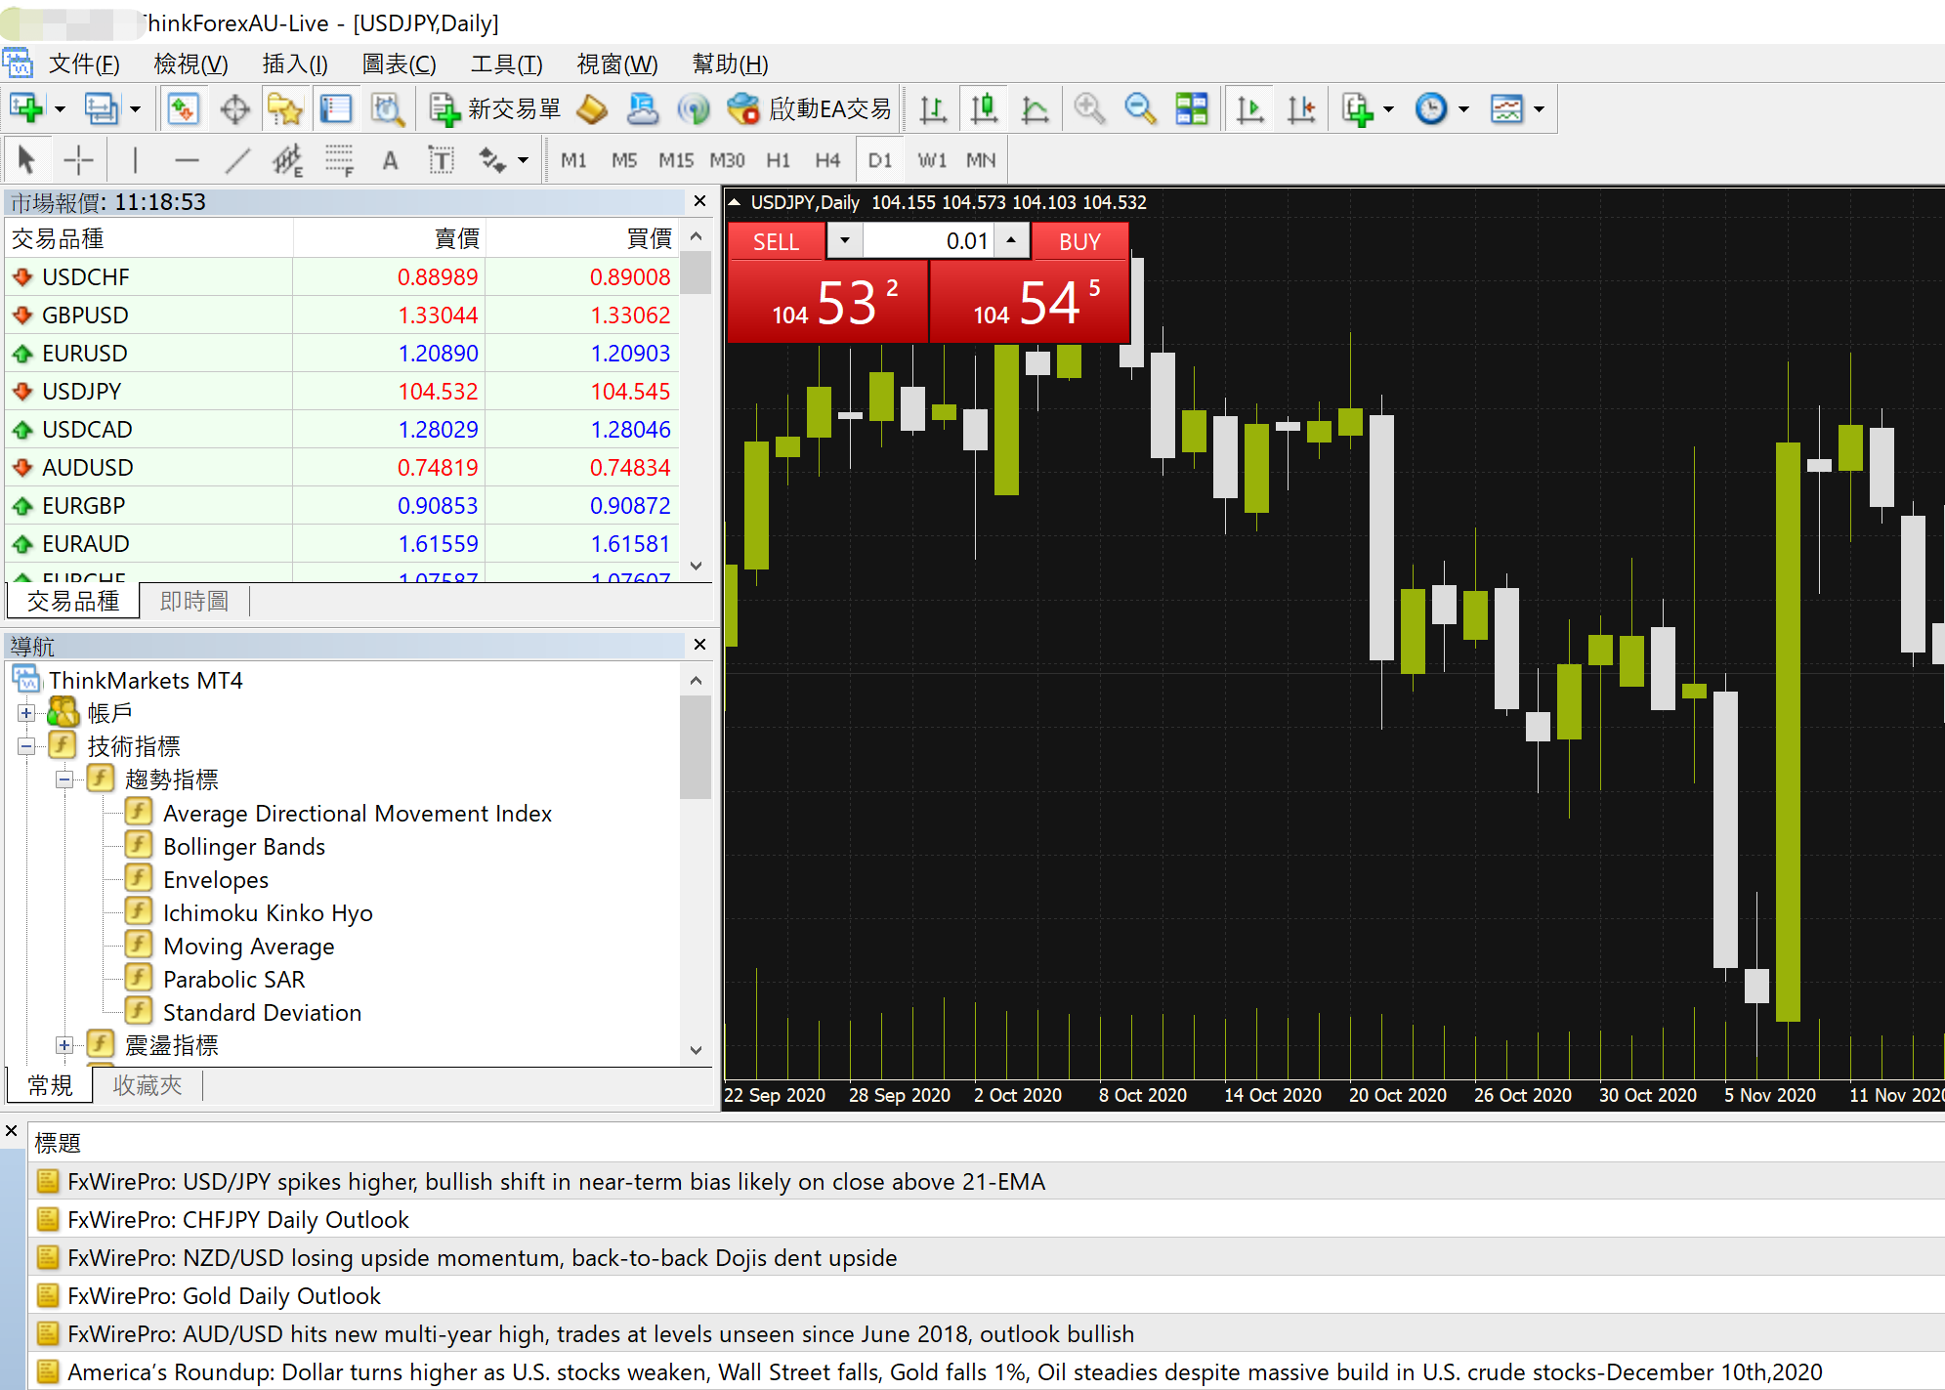Click the crosshair cursor tool

79,160
